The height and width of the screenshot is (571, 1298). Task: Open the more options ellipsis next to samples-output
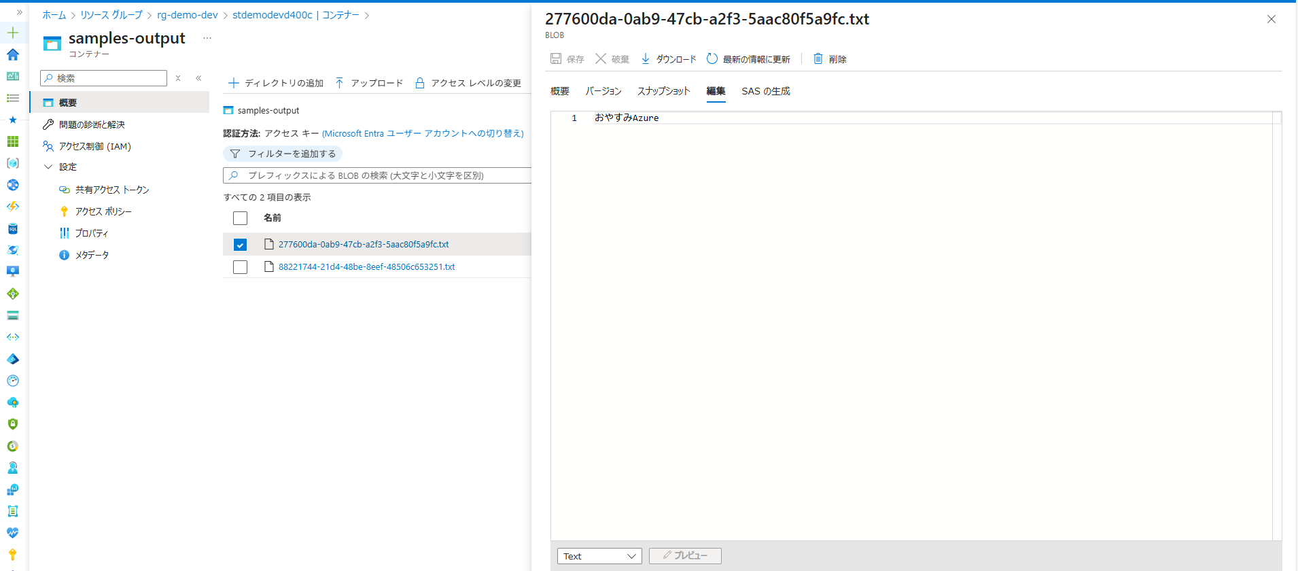207,38
